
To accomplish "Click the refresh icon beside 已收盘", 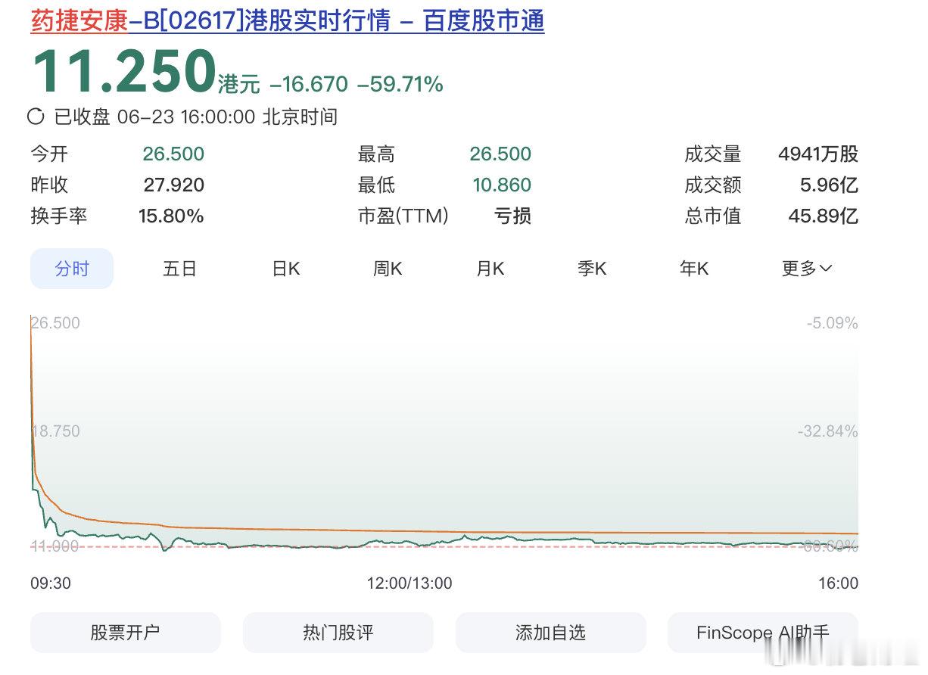I will (x=36, y=117).
